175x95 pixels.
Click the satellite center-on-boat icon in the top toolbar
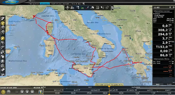[x=67, y=8]
